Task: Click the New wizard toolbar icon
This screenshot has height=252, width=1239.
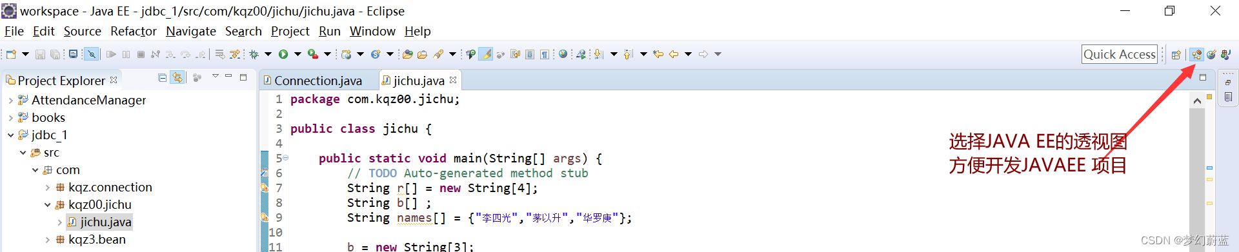Action: [11, 54]
